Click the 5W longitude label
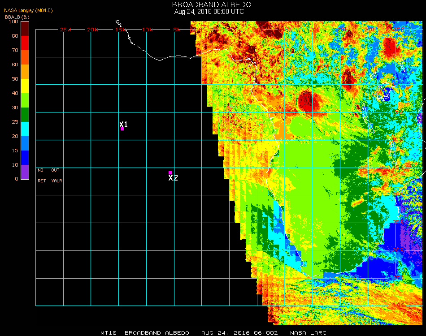Image resolution: width=426 pixels, height=336 pixels. pos(176,30)
